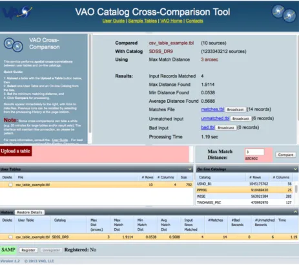Viewport: 299px width, 265px height.
Task: Click the #Matches header in History
Action: [216, 225]
